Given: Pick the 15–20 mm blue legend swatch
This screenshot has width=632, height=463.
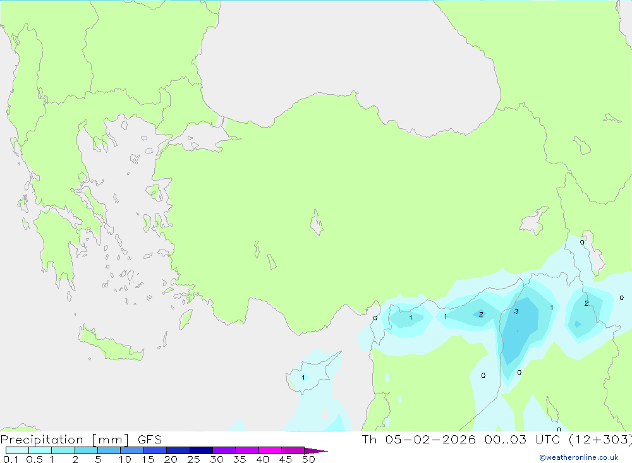Looking at the screenshot, I should [155, 450].
